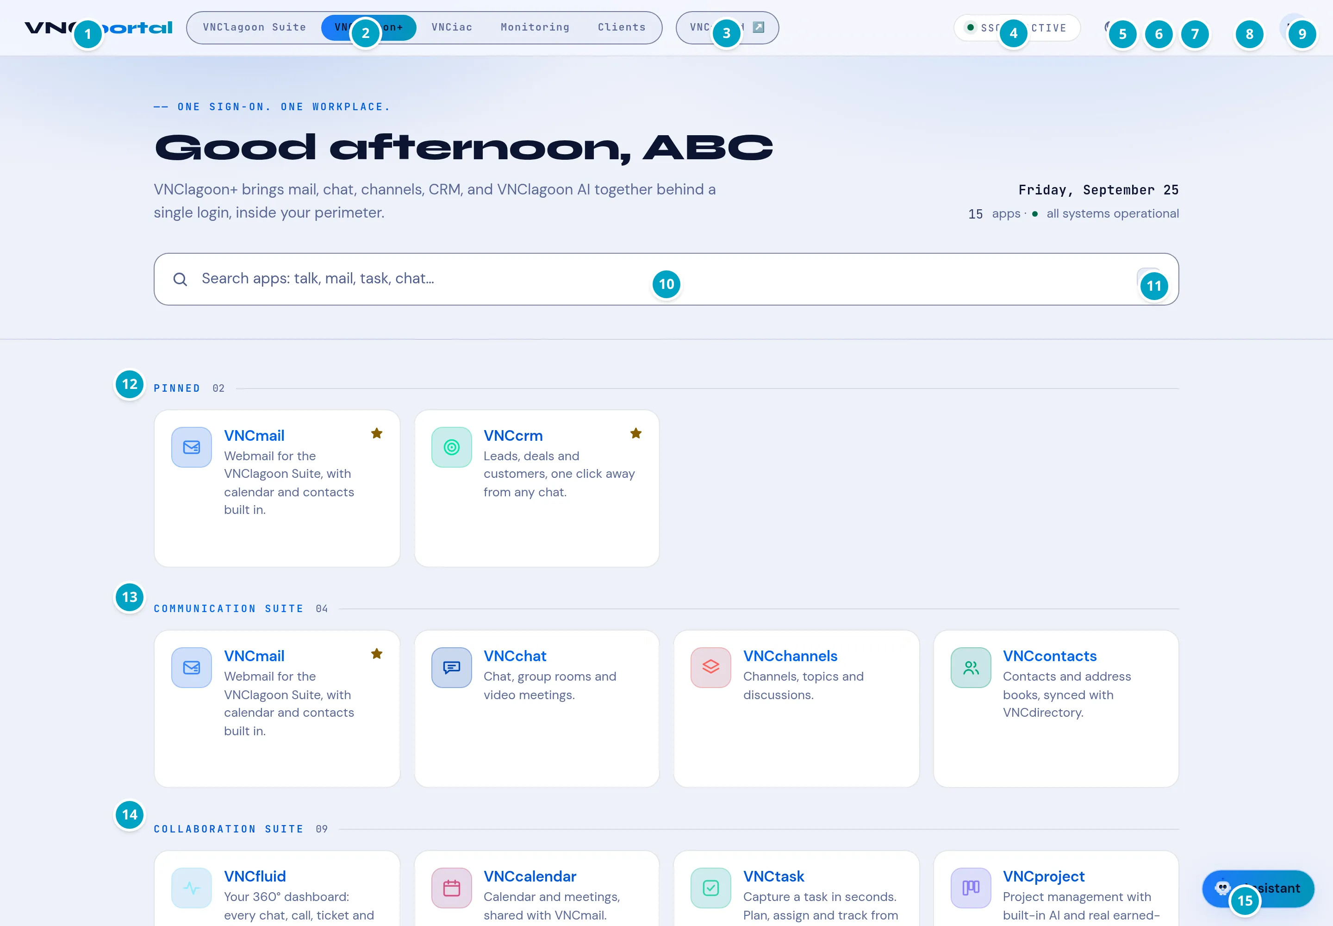1333x926 pixels.
Task: Open the VNCcontacts title link
Action: point(1049,656)
